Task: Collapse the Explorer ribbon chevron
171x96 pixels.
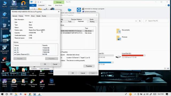Action: coord(166,5)
